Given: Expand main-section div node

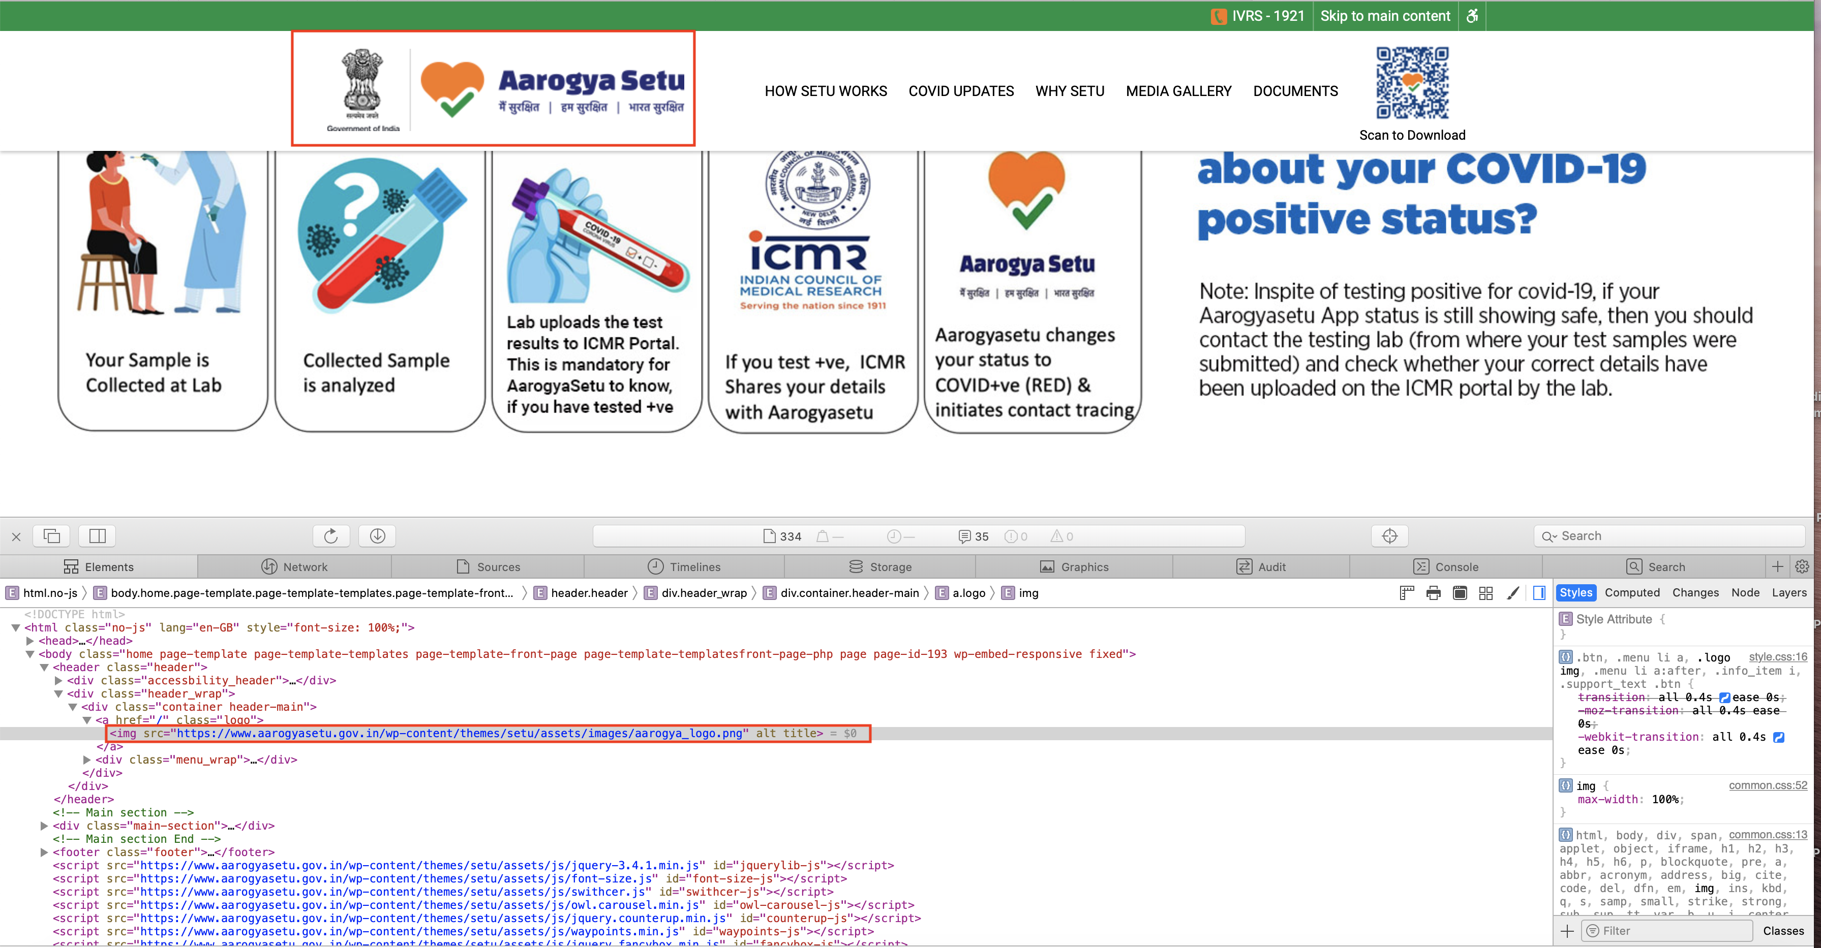Looking at the screenshot, I should point(44,826).
